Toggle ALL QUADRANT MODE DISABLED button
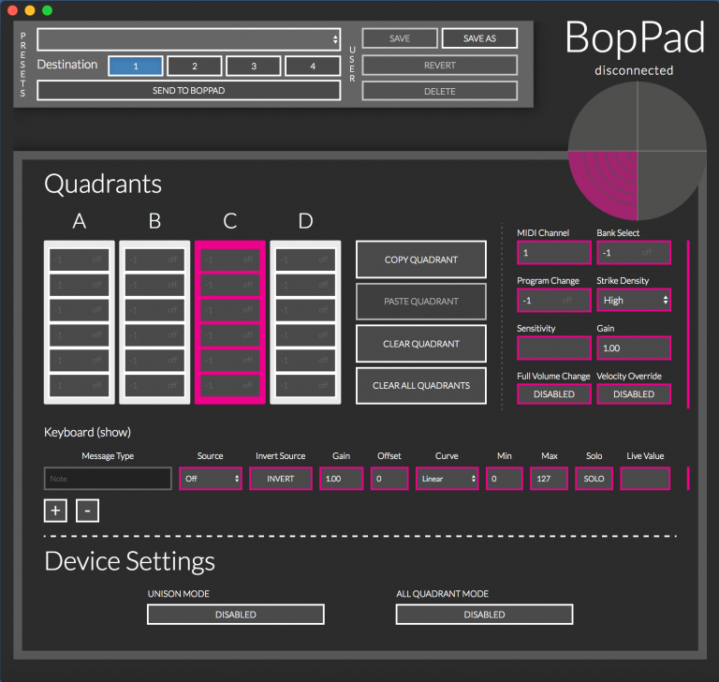The image size is (719, 682). point(484,614)
